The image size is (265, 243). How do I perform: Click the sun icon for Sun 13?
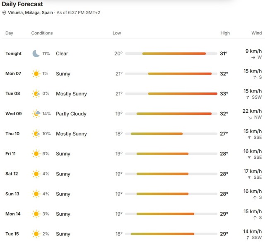click(x=36, y=194)
